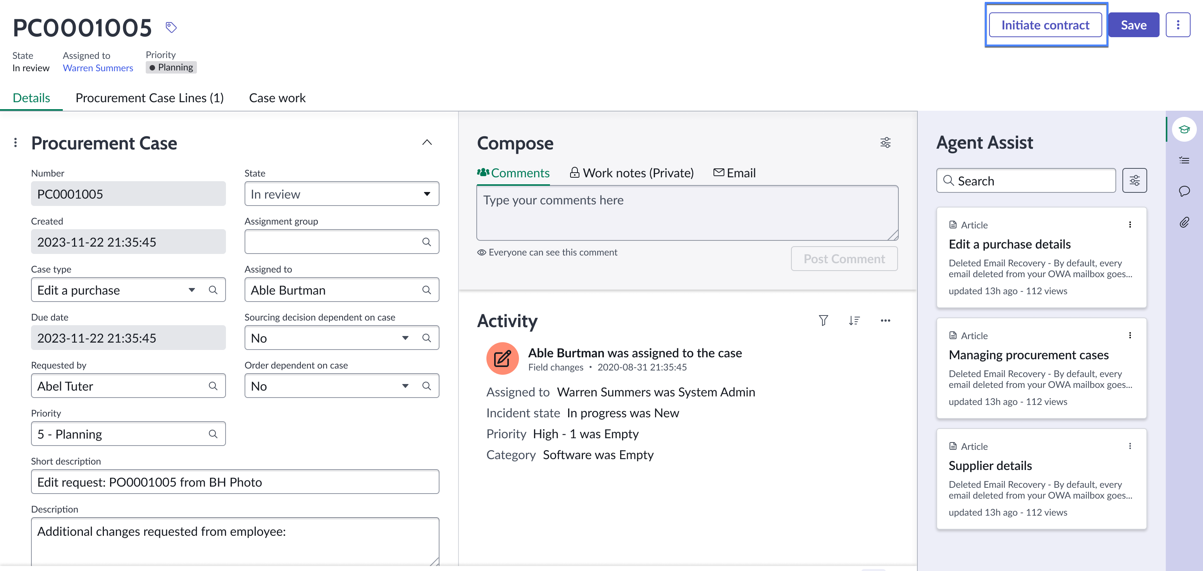Click the Priority field lookup search icon
Screen dimensions: 1203x571
pos(213,434)
